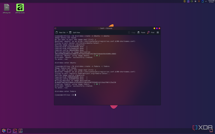Click the New Tab icon in Konsole toolbar
This screenshot has width=215, height=134.
57,33
